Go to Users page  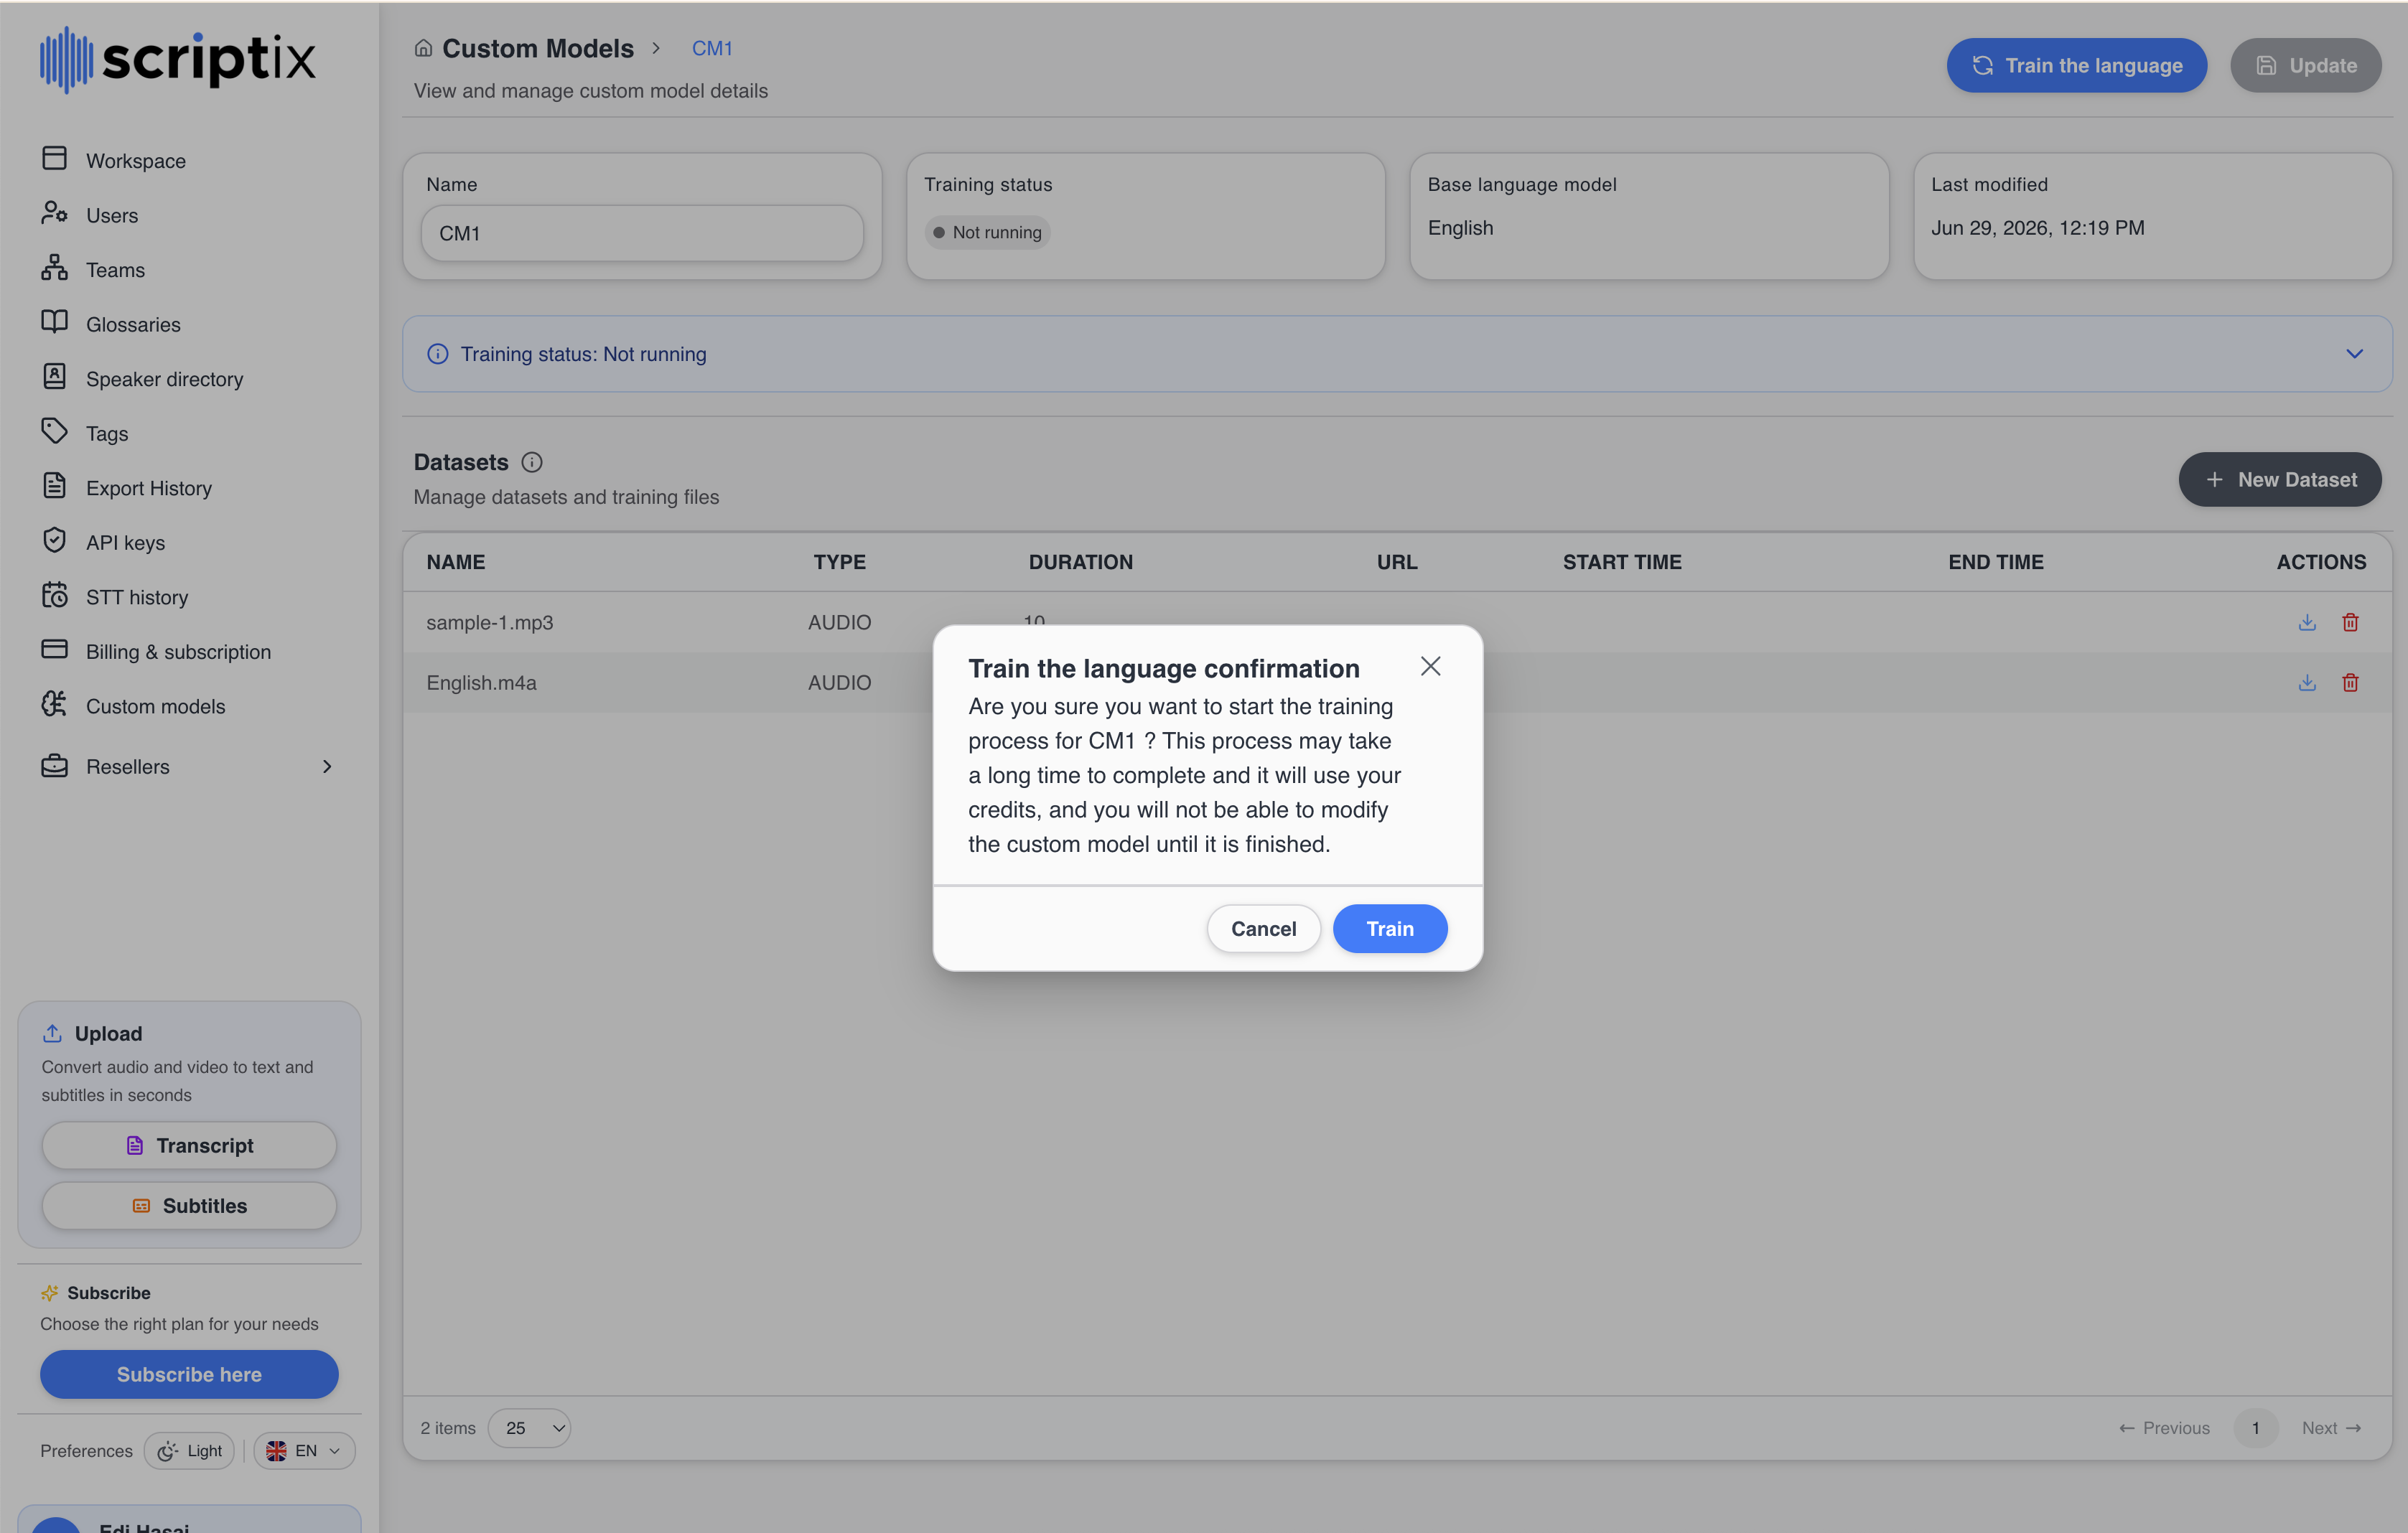click(x=111, y=215)
